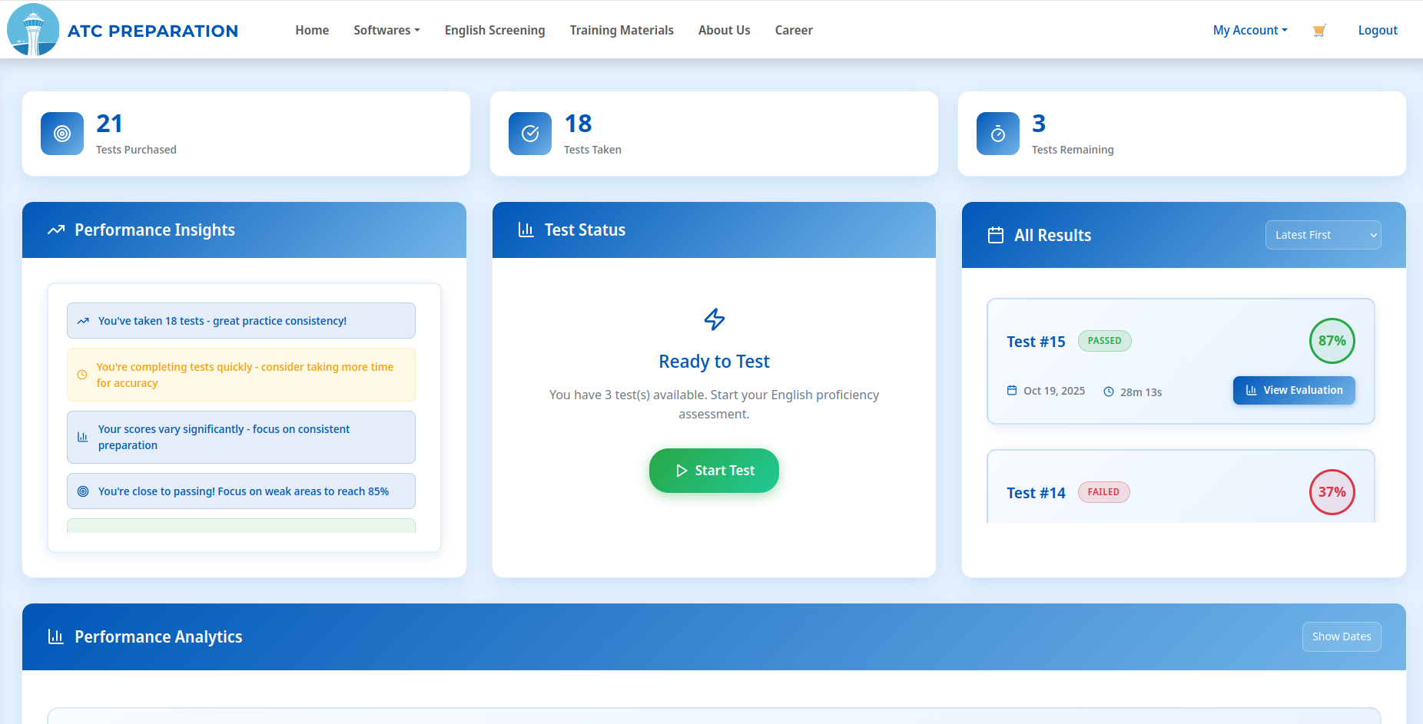Click the Tests Remaining stopwatch icon
Screen dimensions: 1423x724
998,134
